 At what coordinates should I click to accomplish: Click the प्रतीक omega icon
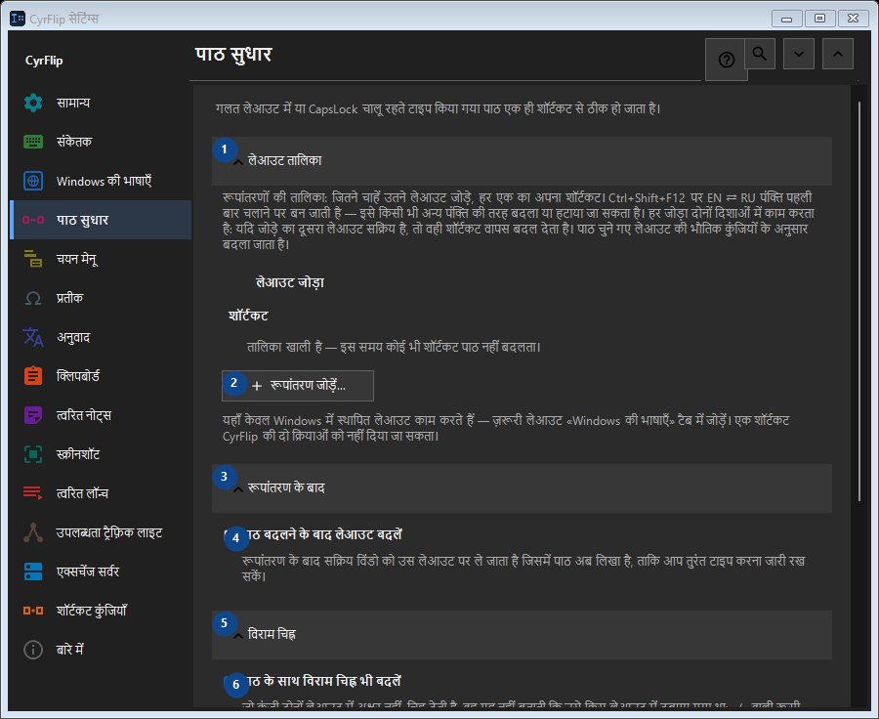[33, 298]
